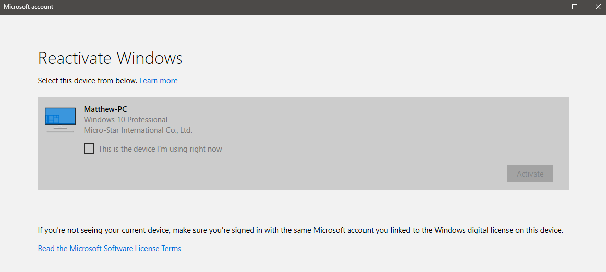Close the Microsoft account window

pos(597,7)
